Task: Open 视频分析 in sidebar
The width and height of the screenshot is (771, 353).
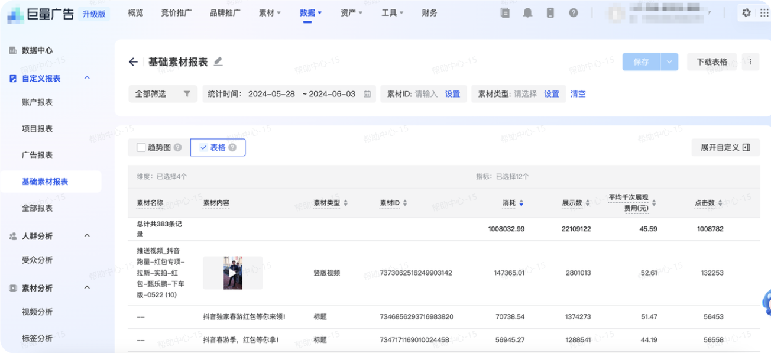Action: [x=37, y=312]
